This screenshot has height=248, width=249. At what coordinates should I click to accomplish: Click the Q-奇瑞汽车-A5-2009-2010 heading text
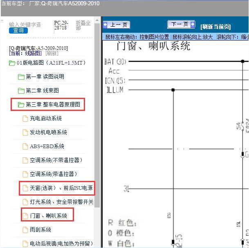[38, 48]
